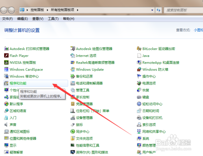This screenshot has width=203, height=156.
Task: Open 默认程序 icon
Action: [6, 104]
